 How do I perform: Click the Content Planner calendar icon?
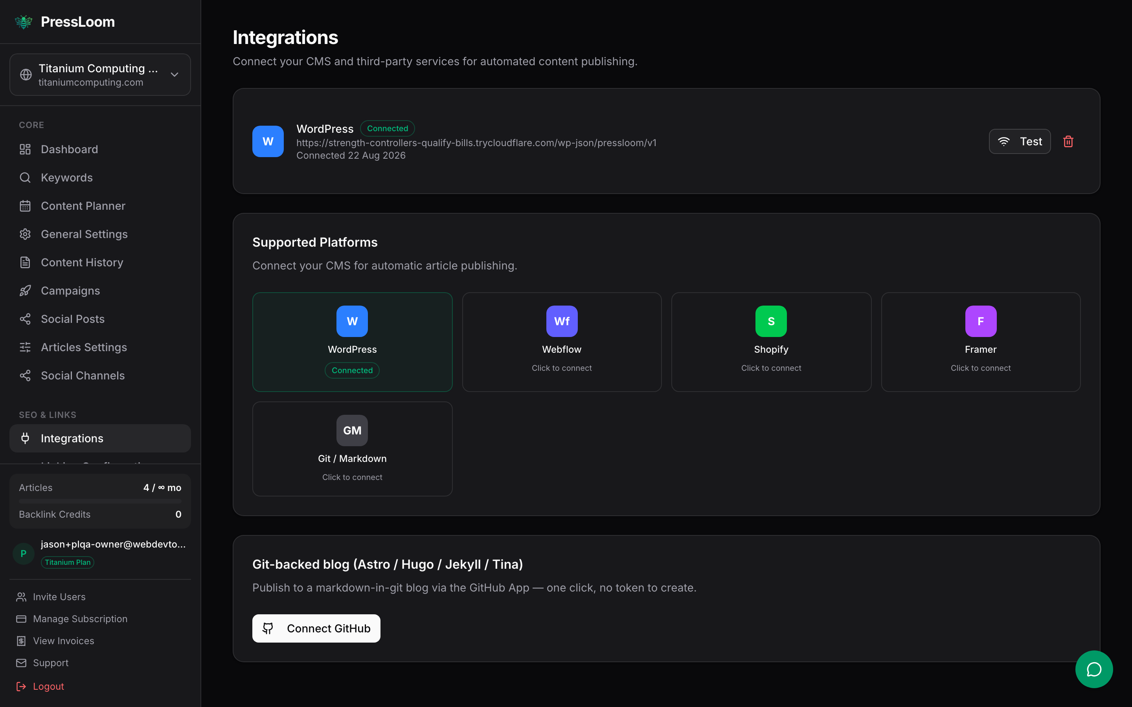25,206
